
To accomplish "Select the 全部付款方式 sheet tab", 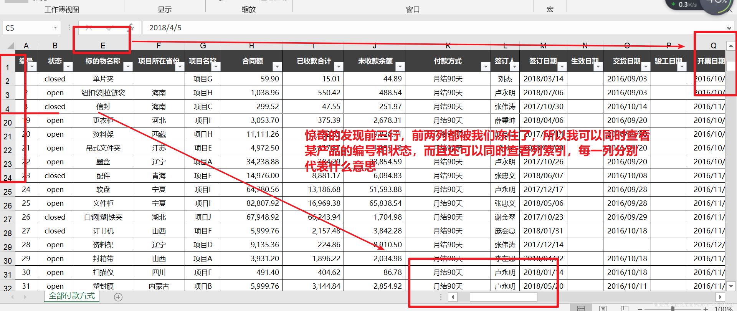I will pos(72,296).
